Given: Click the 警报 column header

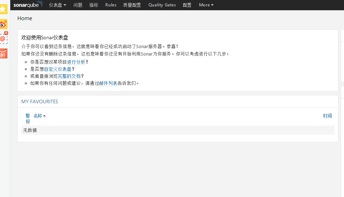Looking at the screenshot, I should click(28, 118).
